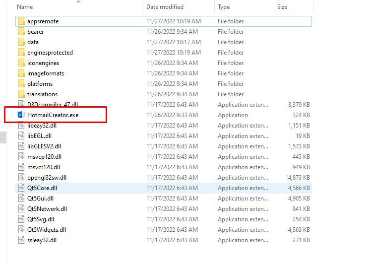Click the 324 KB size value

[x=301, y=115]
